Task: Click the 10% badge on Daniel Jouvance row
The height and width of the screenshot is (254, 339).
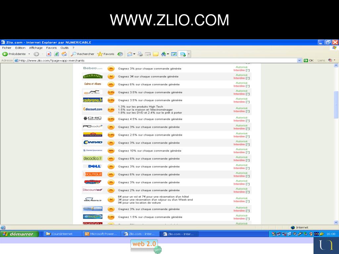Action: (111, 150)
